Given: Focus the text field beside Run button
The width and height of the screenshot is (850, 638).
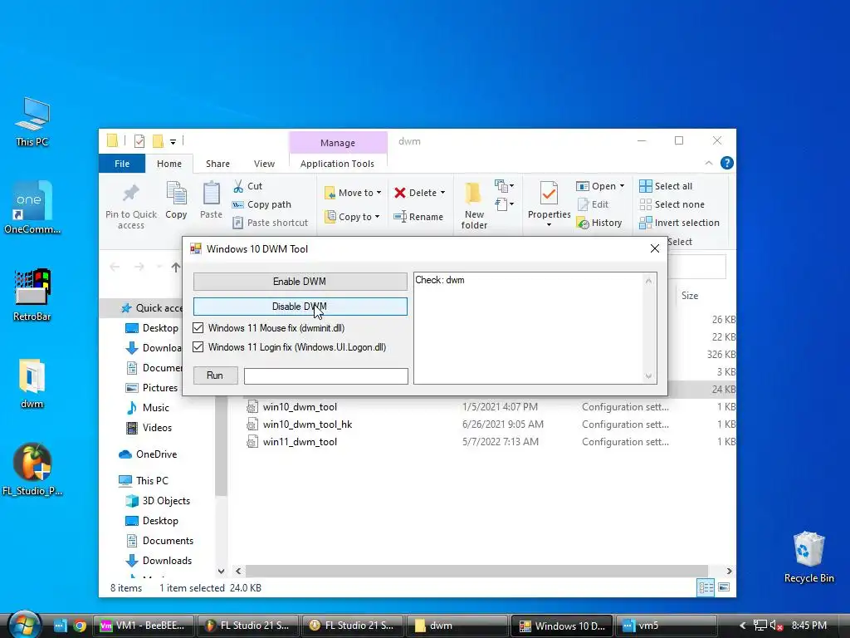Looking at the screenshot, I should tap(325, 376).
